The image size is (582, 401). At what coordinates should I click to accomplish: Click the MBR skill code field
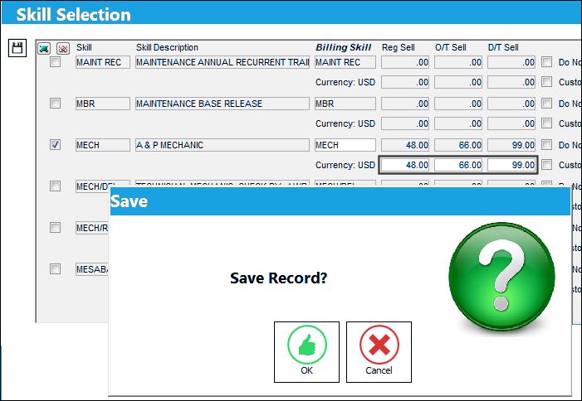tap(103, 104)
